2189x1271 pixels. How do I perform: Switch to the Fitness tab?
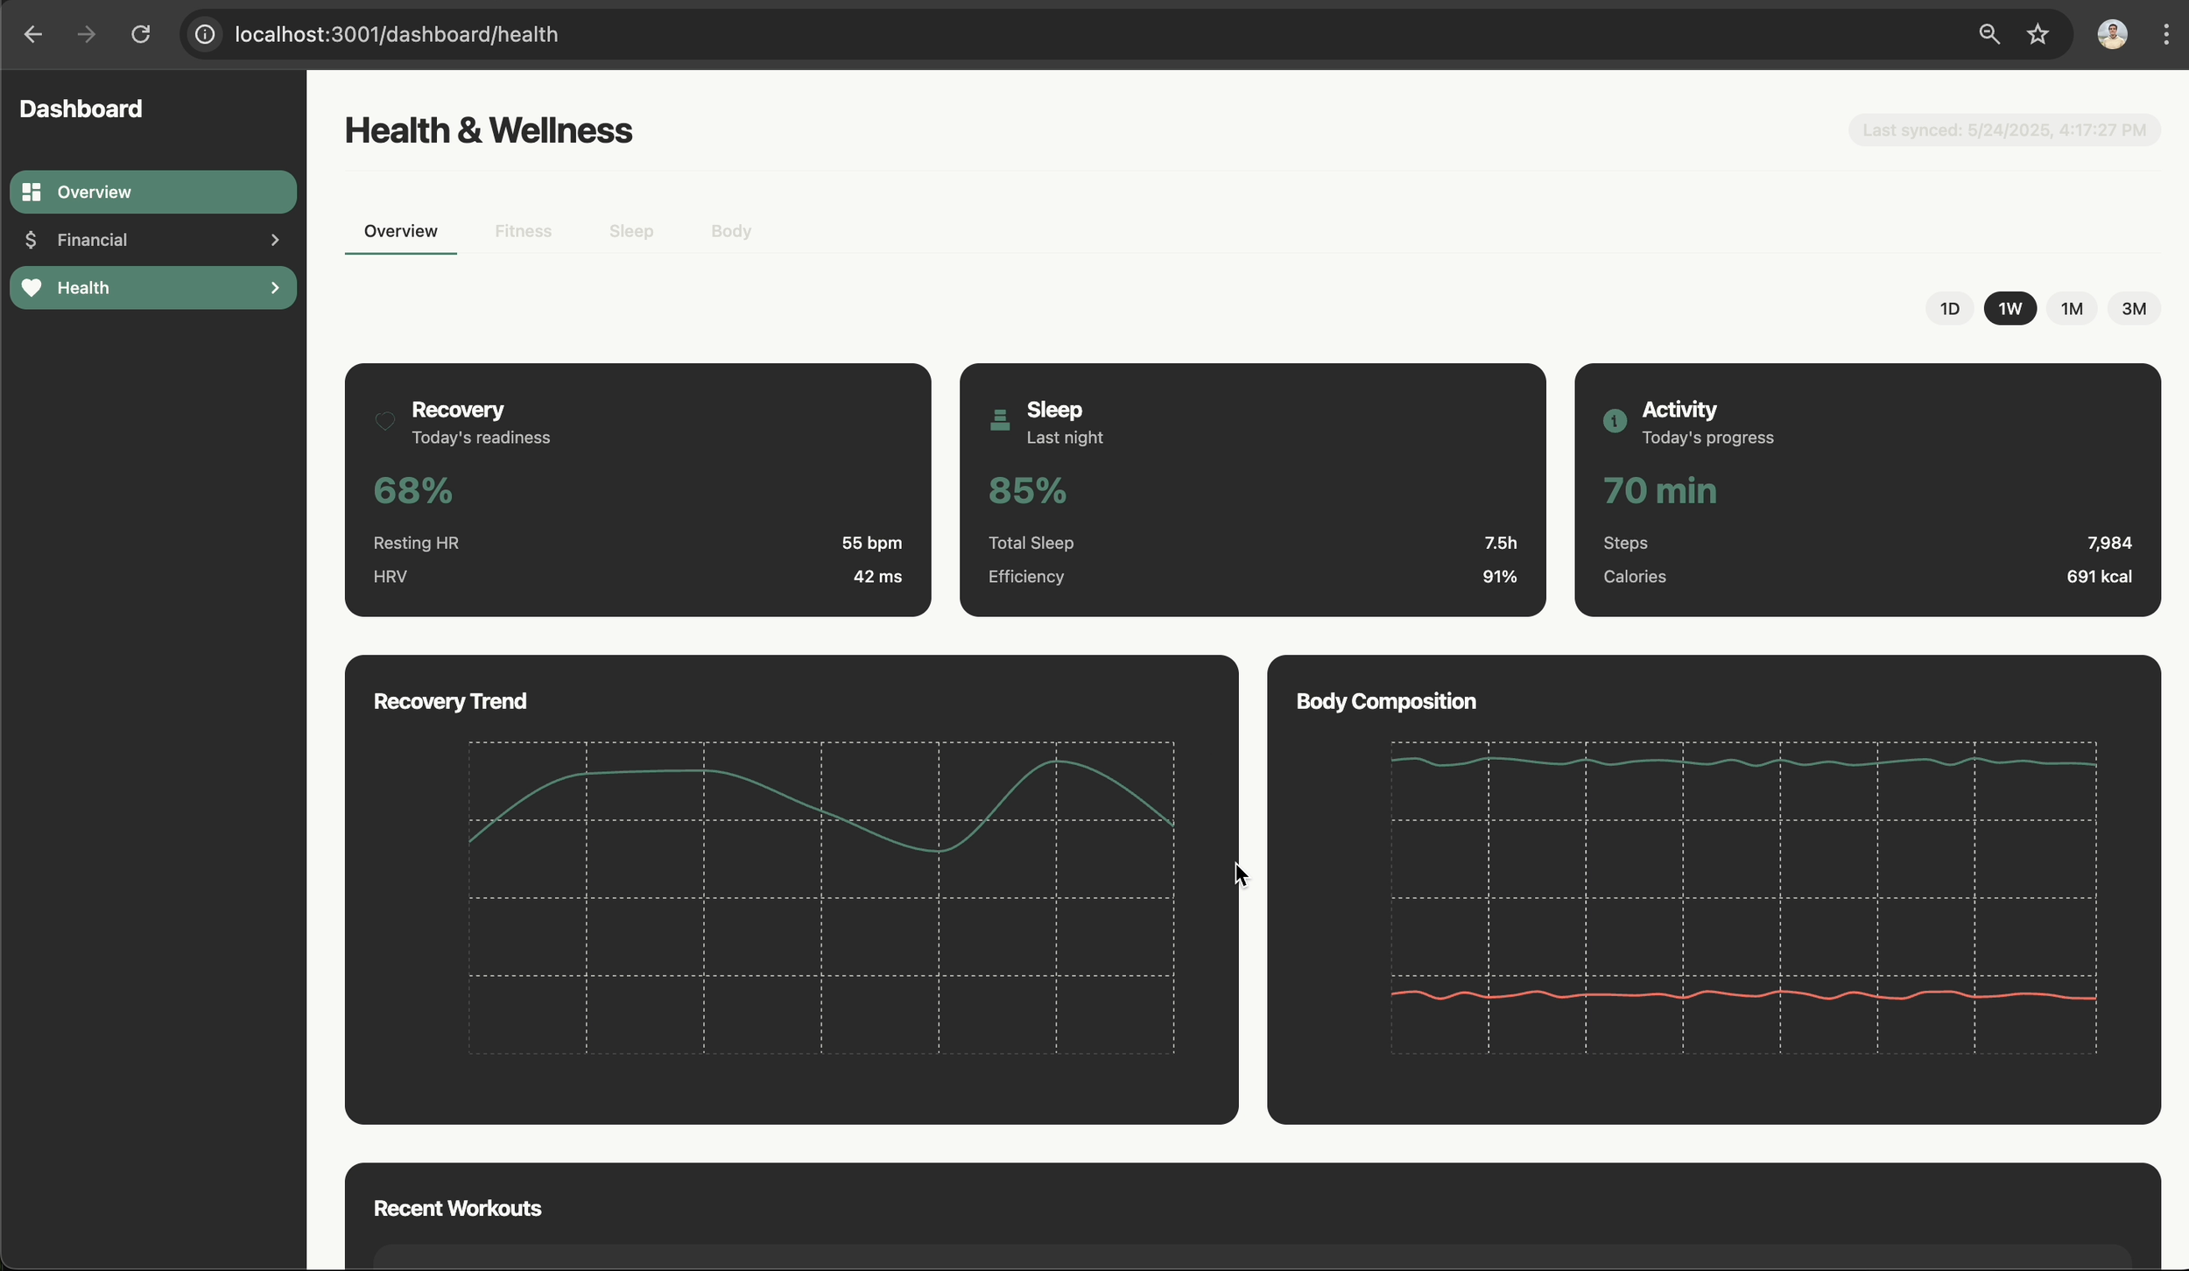click(523, 231)
